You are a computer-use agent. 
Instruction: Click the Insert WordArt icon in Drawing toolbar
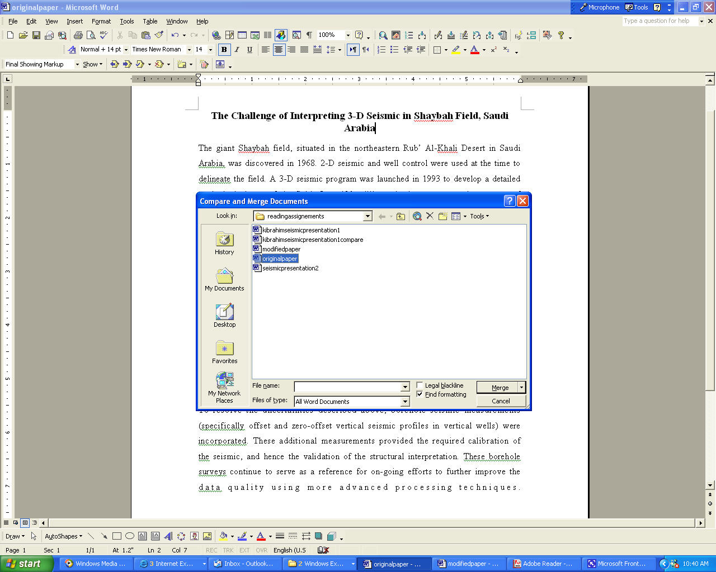pyautogui.click(x=168, y=536)
